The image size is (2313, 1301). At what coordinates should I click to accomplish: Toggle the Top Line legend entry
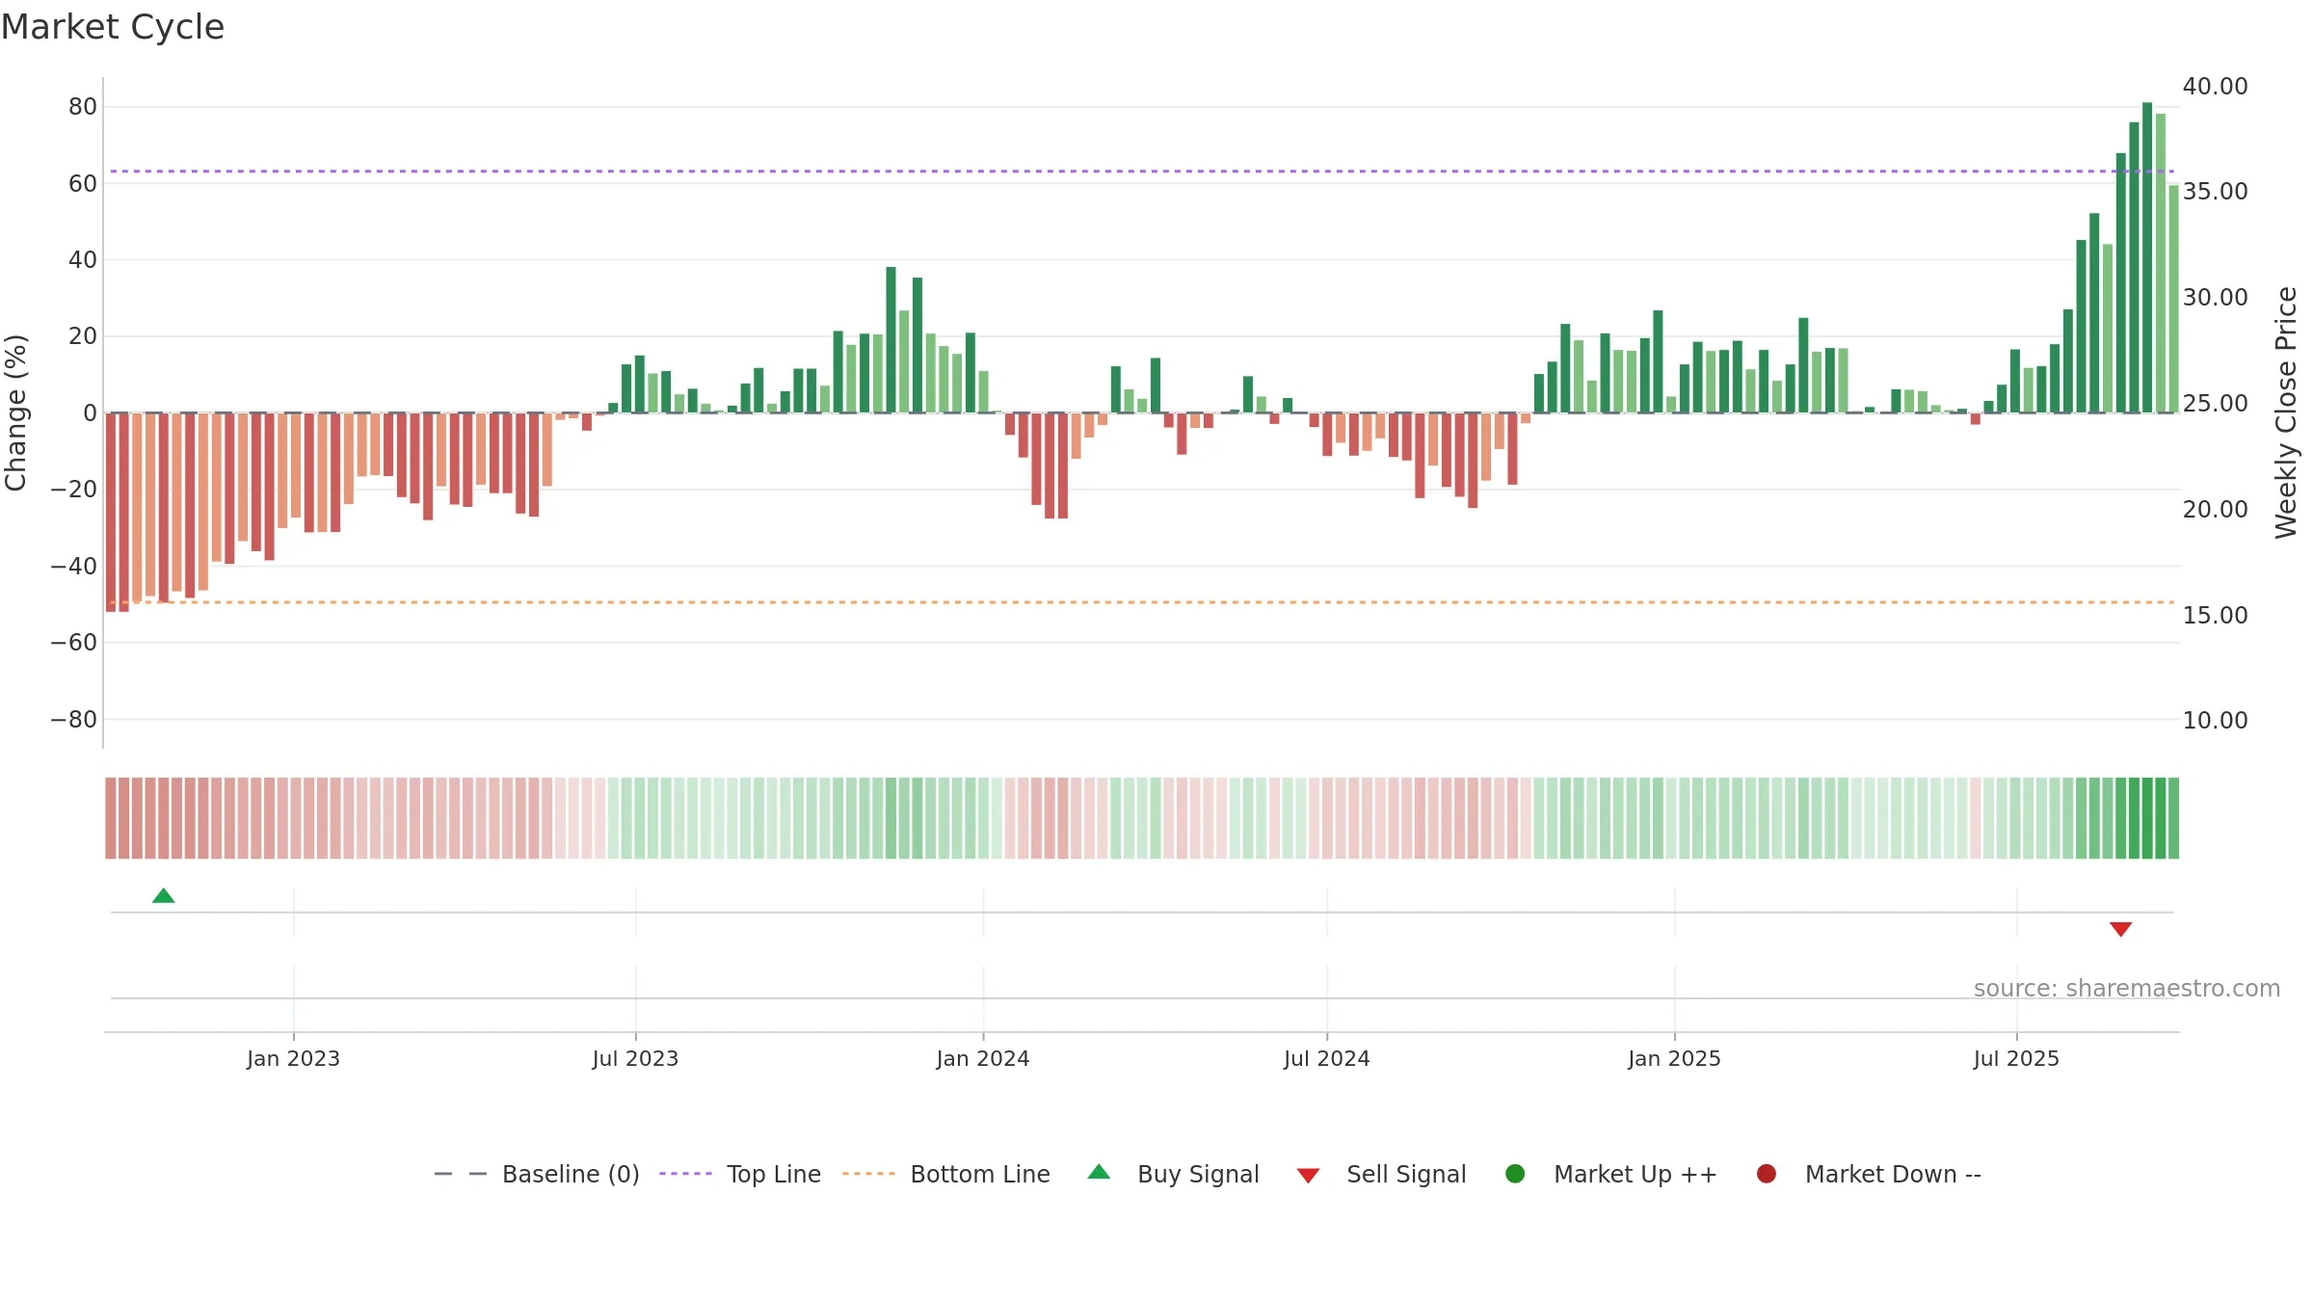tap(740, 1174)
